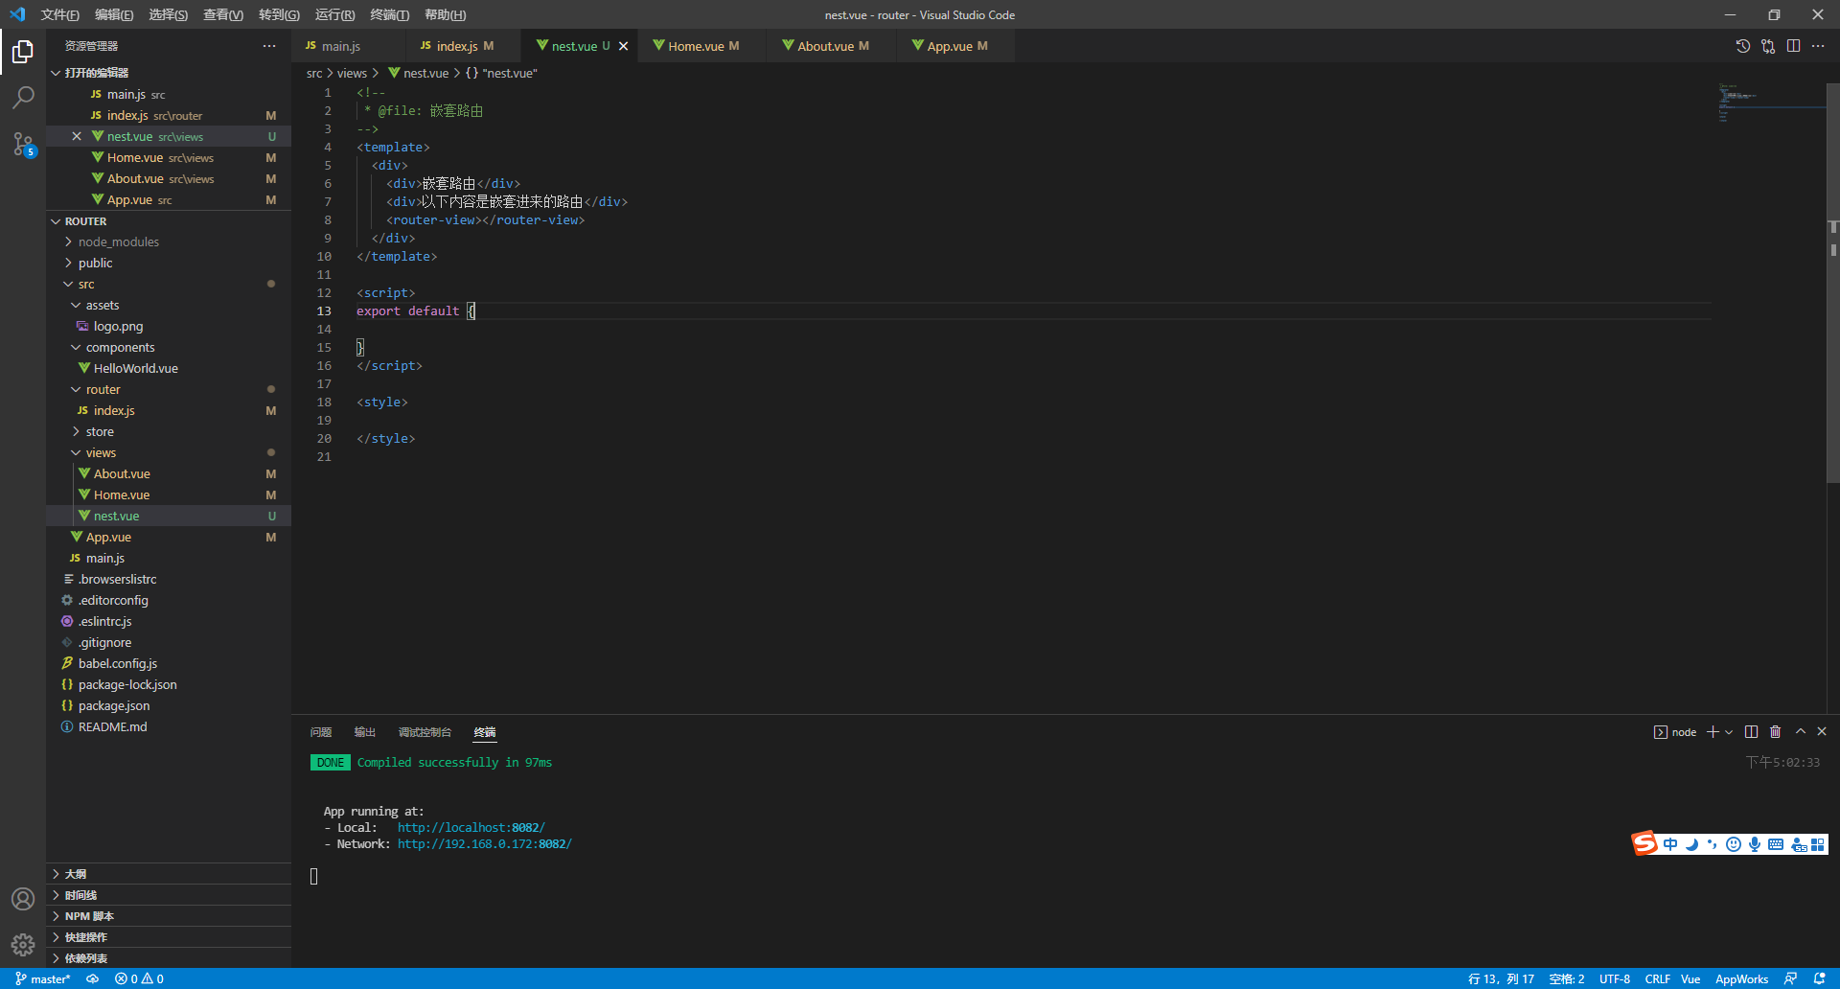
Task: Open errors and warnings count in status bar
Action: 139,979
